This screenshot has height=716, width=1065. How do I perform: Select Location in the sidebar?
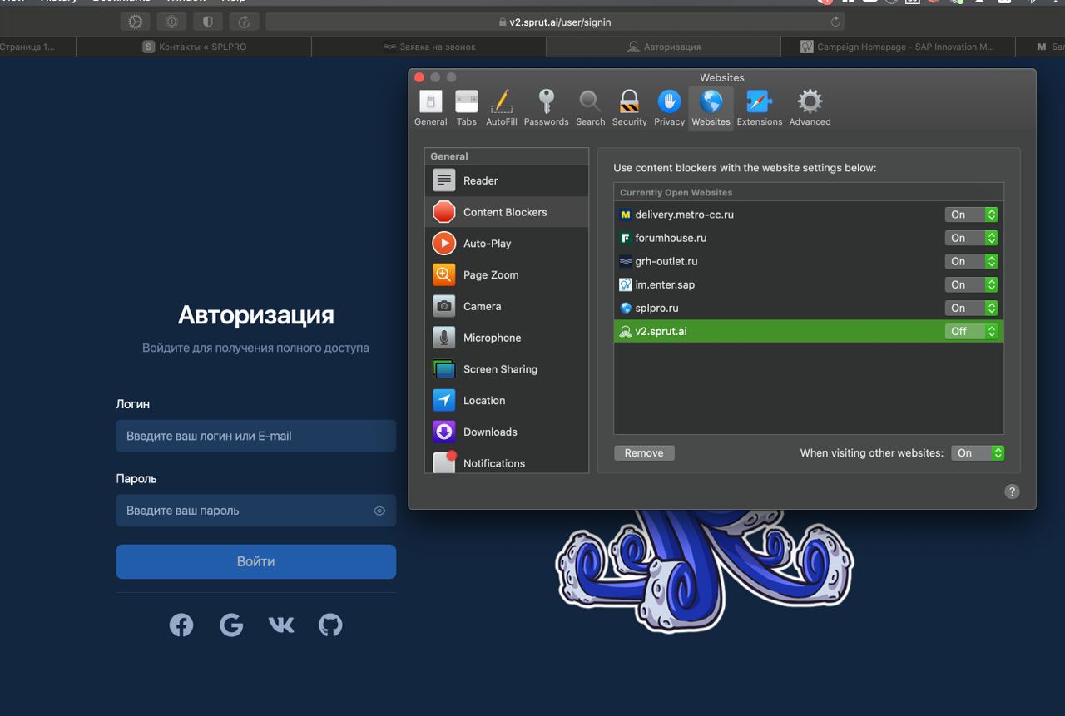[x=507, y=401]
